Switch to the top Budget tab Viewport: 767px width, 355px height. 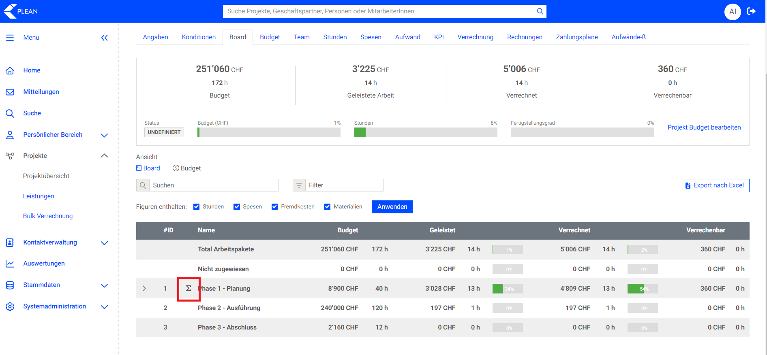click(x=270, y=37)
